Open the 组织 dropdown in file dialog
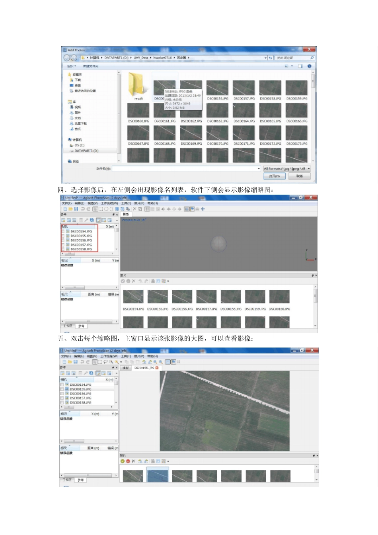378x535 pixels. [71, 66]
